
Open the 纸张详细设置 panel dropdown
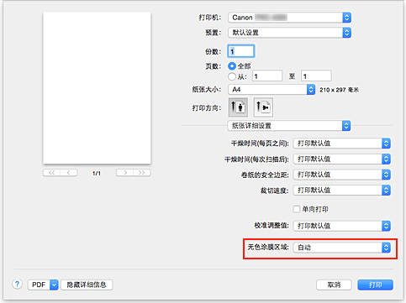pyautogui.click(x=289, y=126)
